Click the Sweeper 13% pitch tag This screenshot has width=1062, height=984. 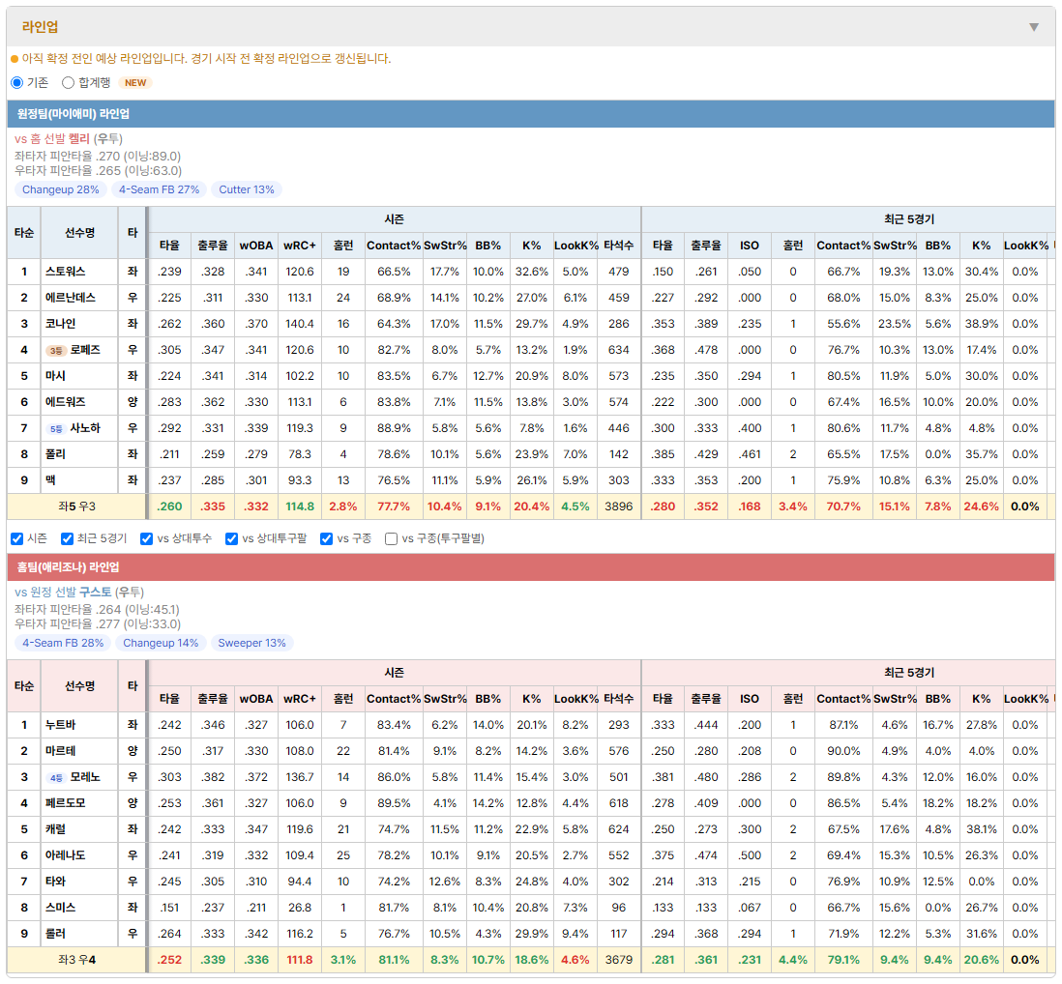[x=251, y=643]
